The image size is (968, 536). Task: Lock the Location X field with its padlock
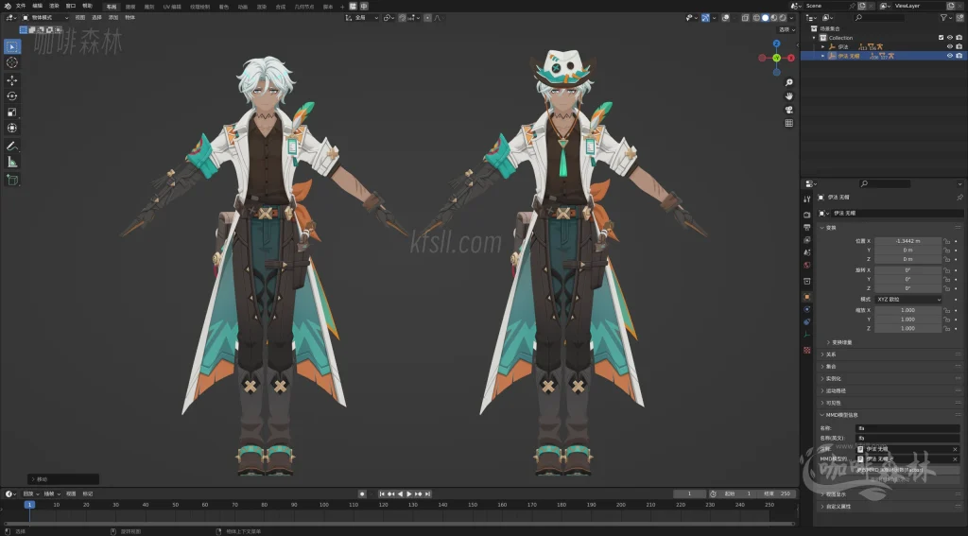click(x=947, y=241)
